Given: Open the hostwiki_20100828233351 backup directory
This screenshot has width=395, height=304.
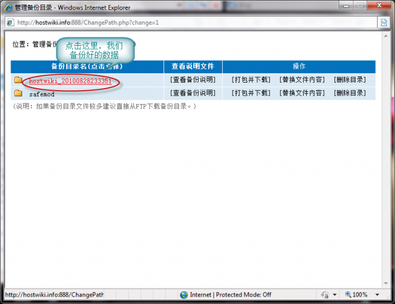Looking at the screenshot, I should [x=70, y=81].
